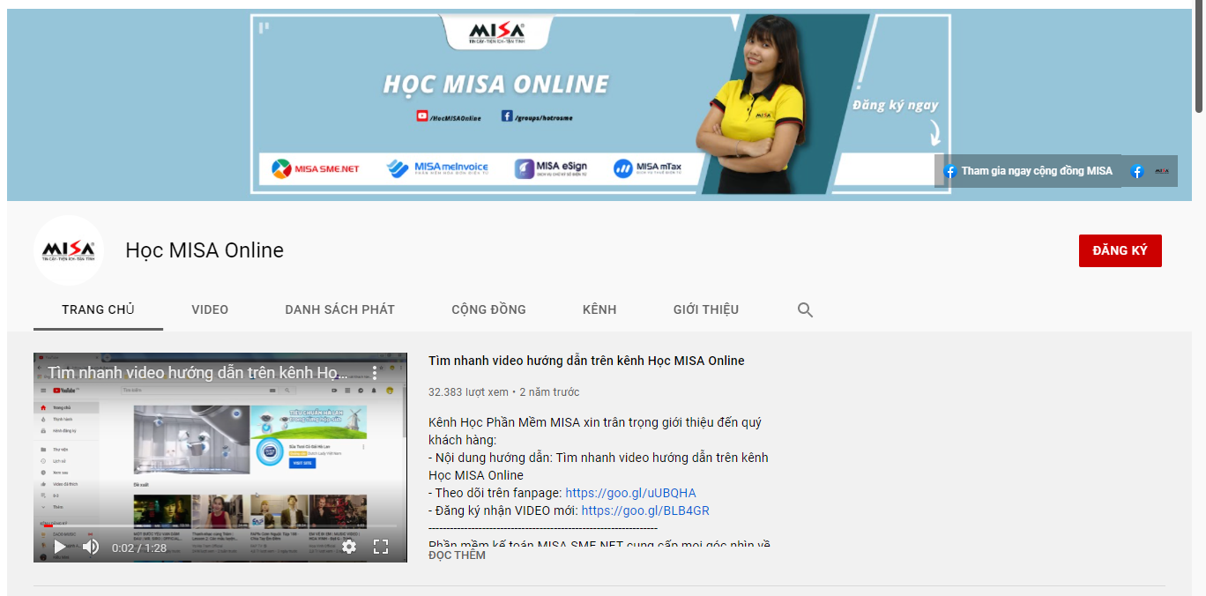Viewport: 1206px width, 596px height.
Task: Click the MISA channel avatar logo
Action: [69, 250]
